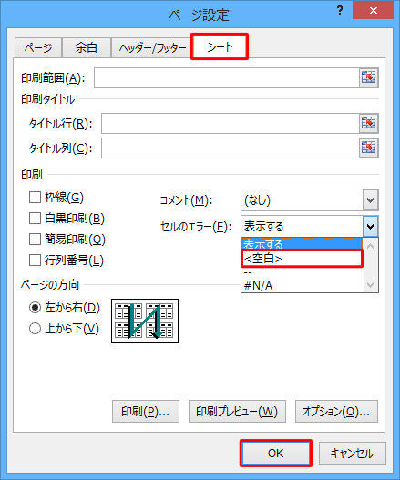
Task: Check the 行列番号 option
Action: [35, 260]
